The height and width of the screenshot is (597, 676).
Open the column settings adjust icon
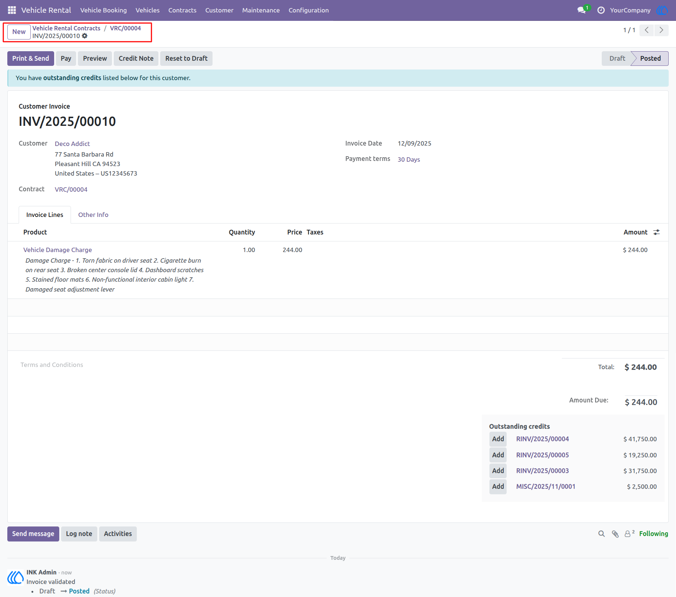(657, 232)
